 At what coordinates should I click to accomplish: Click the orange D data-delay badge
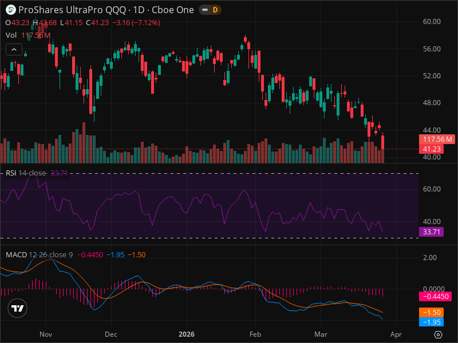click(215, 10)
